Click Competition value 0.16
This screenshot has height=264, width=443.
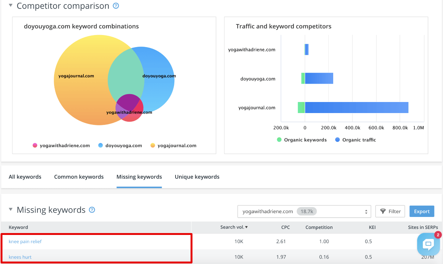(324, 257)
